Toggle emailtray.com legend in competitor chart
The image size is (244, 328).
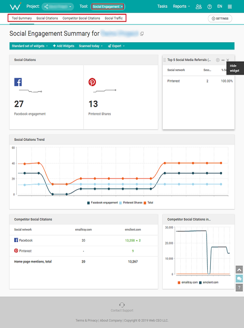click(x=187, y=282)
